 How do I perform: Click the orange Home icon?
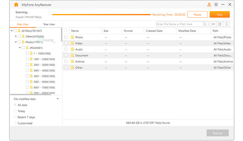(x=16, y=5)
